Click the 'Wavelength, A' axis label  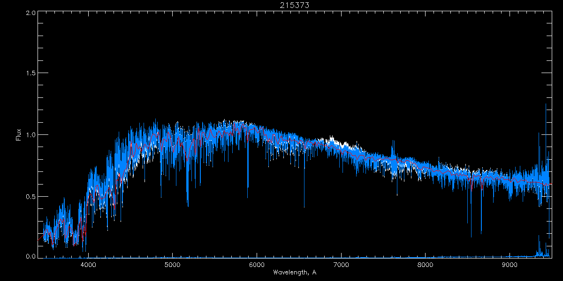pyautogui.click(x=294, y=272)
